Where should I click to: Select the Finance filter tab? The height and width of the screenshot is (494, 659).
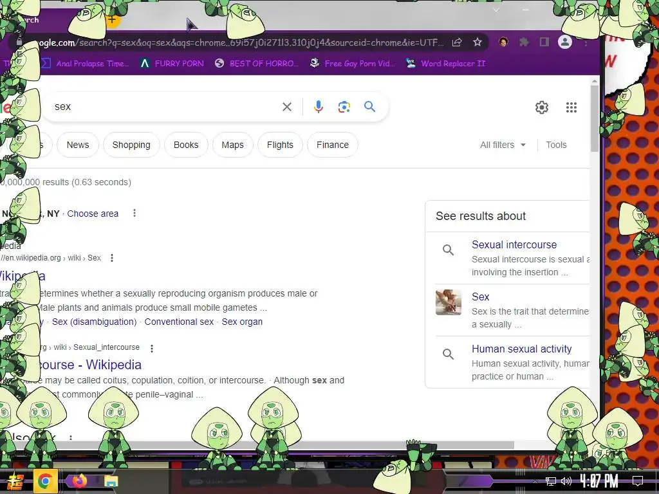(x=333, y=145)
